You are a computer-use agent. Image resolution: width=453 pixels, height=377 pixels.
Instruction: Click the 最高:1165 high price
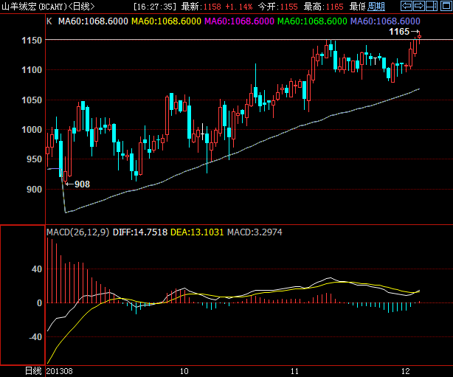coord(323,7)
